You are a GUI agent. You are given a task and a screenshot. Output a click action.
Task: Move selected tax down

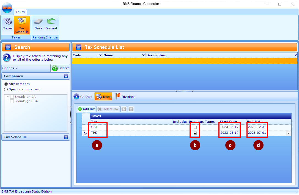(x=131, y=109)
